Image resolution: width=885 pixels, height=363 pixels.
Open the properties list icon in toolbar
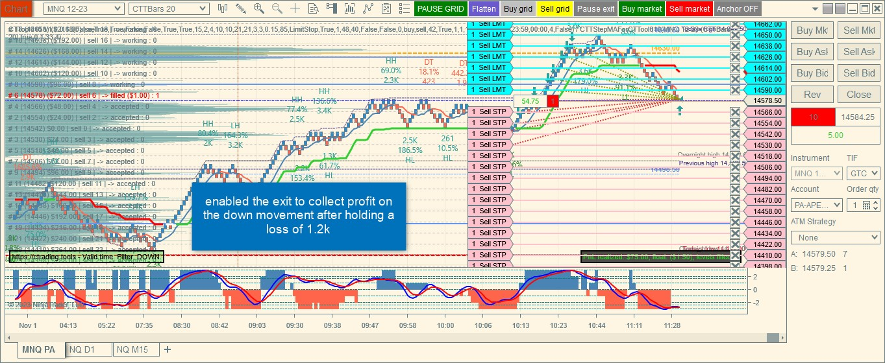(x=405, y=8)
